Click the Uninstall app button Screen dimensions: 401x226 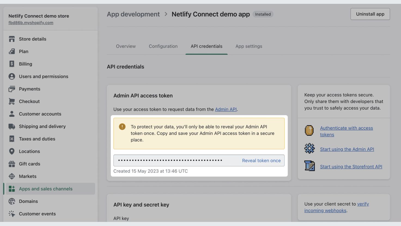pos(370,14)
